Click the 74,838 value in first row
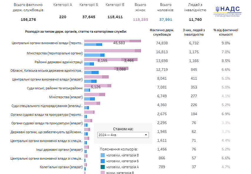The image size is (251, 174). (x=162, y=43)
